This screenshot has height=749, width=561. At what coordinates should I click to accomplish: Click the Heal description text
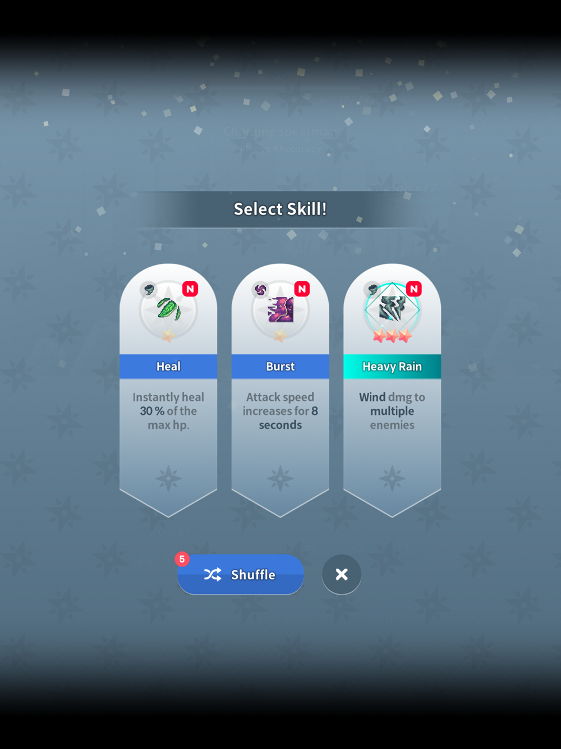[168, 411]
